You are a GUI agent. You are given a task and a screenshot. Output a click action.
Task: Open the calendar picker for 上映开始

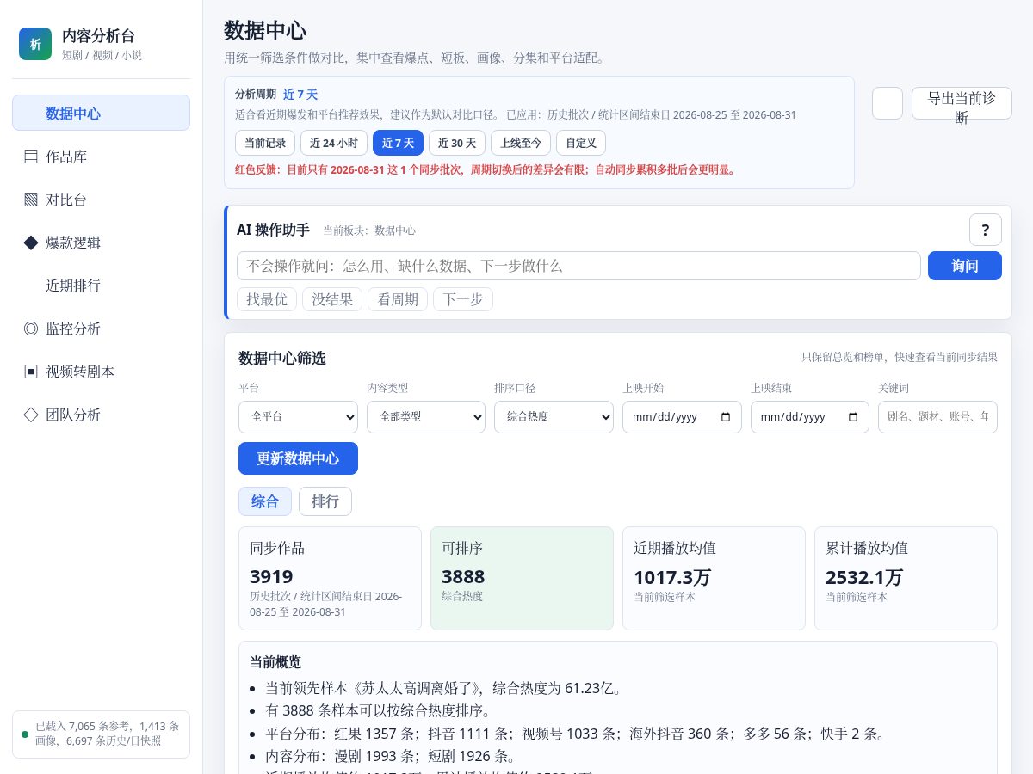pos(725,417)
